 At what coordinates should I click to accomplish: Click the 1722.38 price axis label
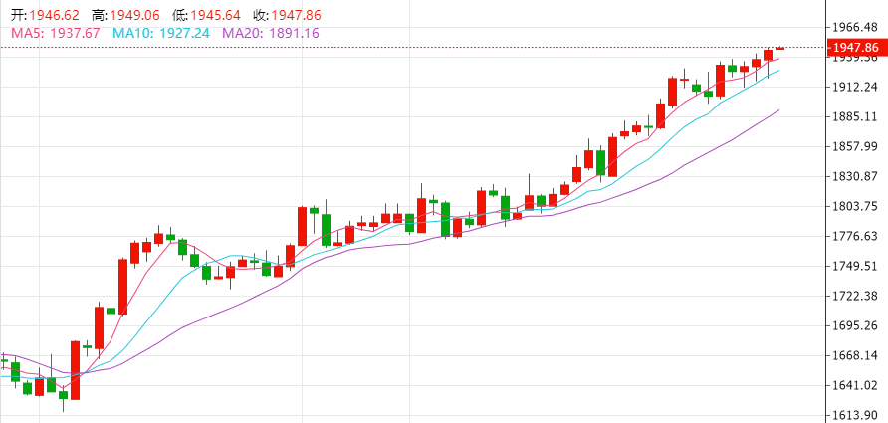point(856,297)
